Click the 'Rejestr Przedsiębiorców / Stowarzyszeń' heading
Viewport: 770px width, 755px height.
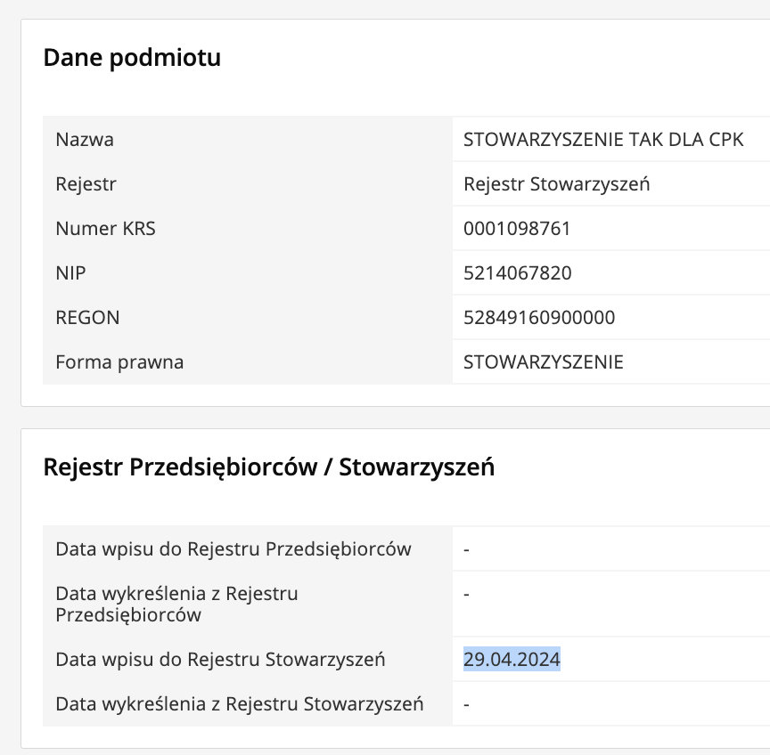pyautogui.click(x=268, y=467)
